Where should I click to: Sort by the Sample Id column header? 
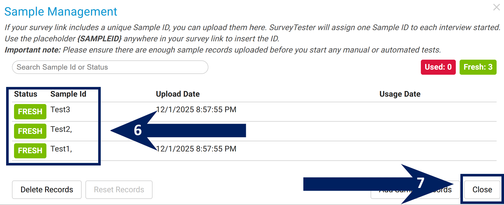pos(68,94)
